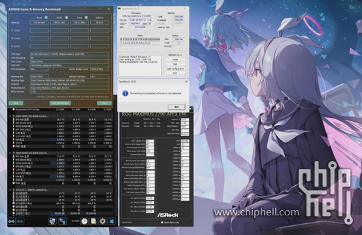Open HWiNFO sensor settings gear icon
Image resolution: width=362 pixels, height=235 pixels.
[x=103, y=221]
